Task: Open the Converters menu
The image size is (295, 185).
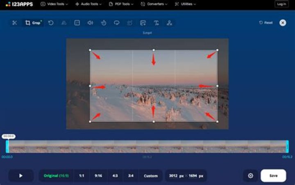Action: tap(154, 4)
